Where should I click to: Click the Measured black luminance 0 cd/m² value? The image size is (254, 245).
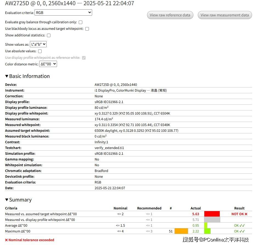(100, 136)
